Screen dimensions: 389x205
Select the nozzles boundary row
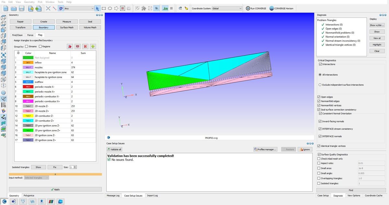[55, 67]
